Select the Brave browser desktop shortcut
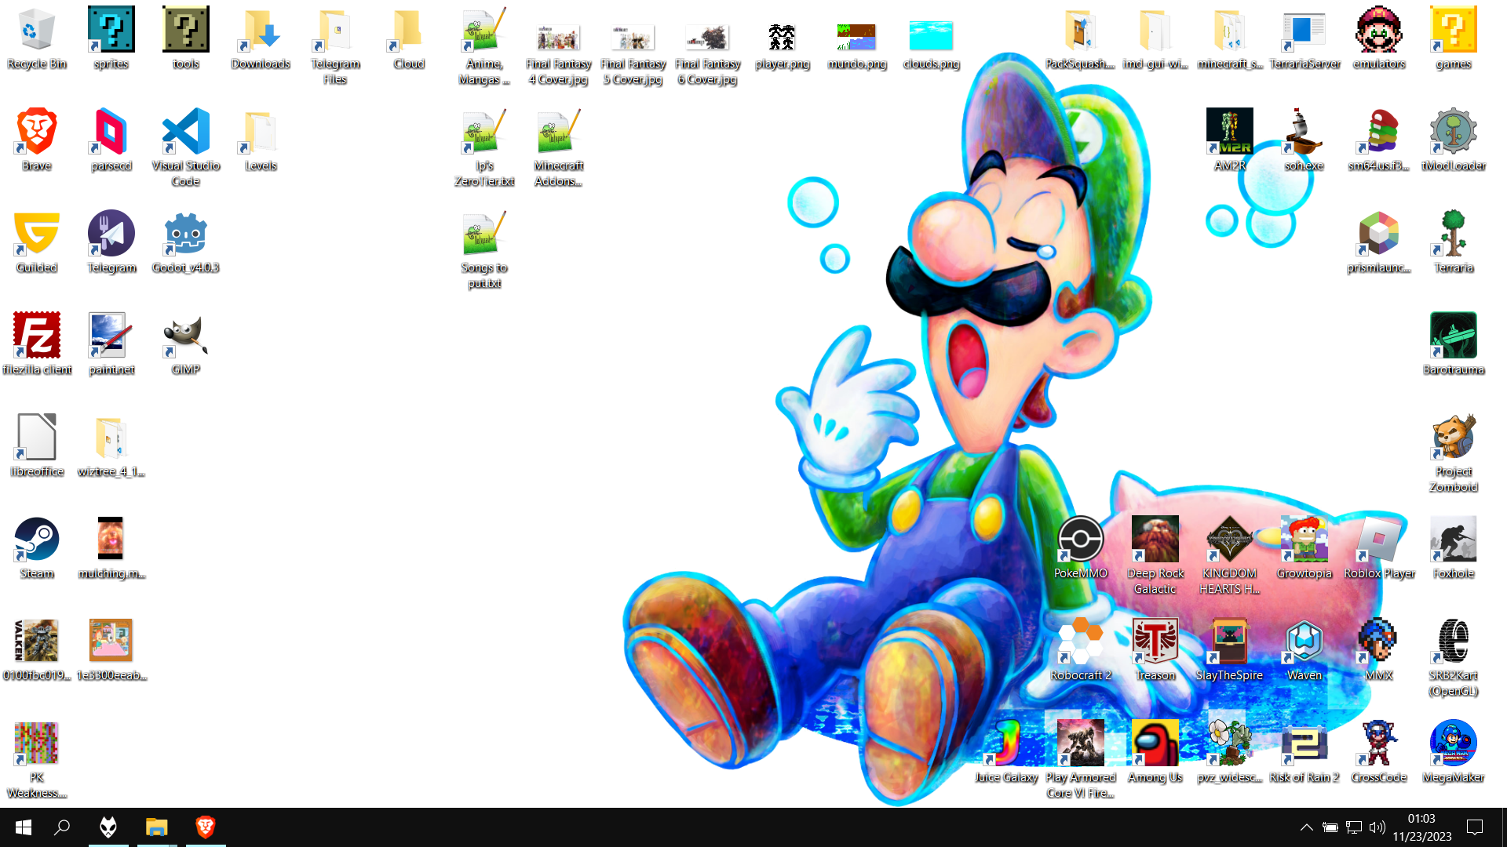 click(x=36, y=140)
